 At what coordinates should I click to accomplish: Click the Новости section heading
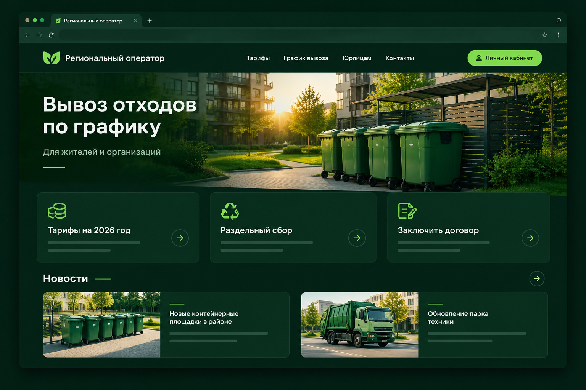coord(66,278)
